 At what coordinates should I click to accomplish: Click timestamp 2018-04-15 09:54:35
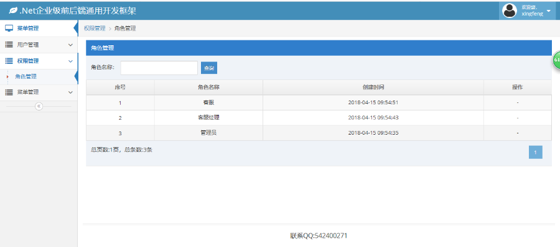point(373,133)
